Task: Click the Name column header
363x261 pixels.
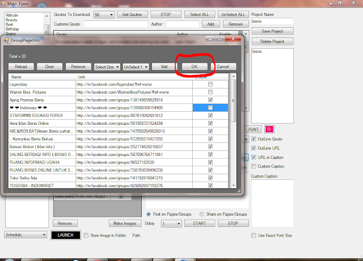Action: (x=42, y=77)
